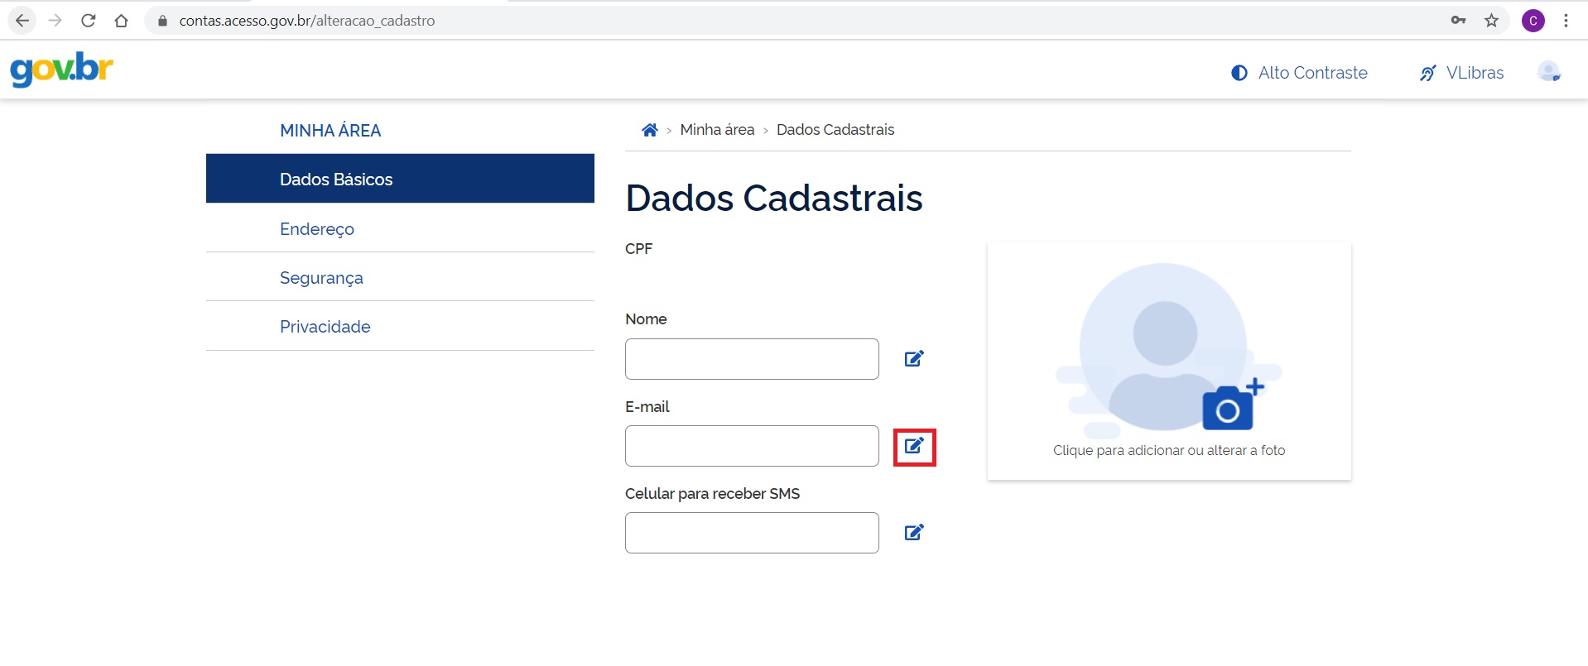Open the user avatar in header
This screenshot has width=1588, height=666.
point(1548,73)
